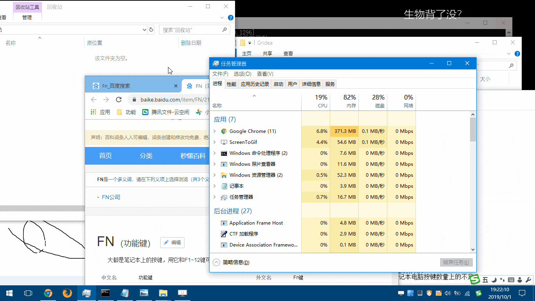Open the Windows Start menu
Image resolution: width=535 pixels, height=301 pixels.
[x=9, y=293]
